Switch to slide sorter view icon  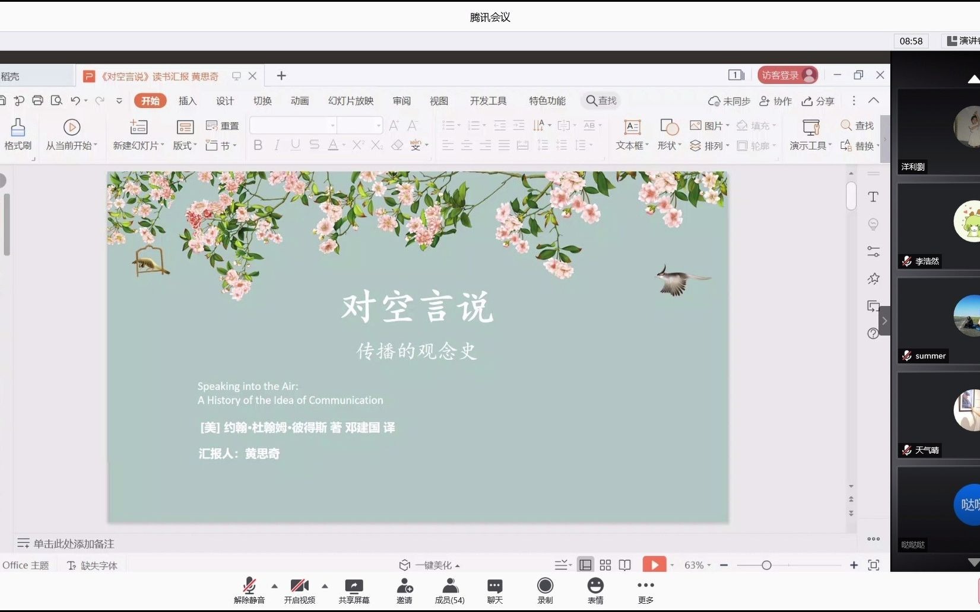[x=605, y=565]
